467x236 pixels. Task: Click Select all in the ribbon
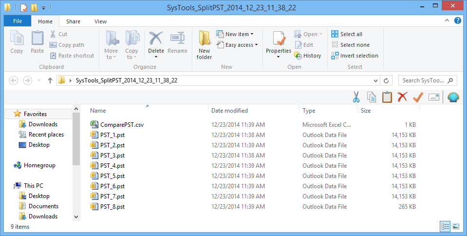pyautogui.click(x=347, y=34)
